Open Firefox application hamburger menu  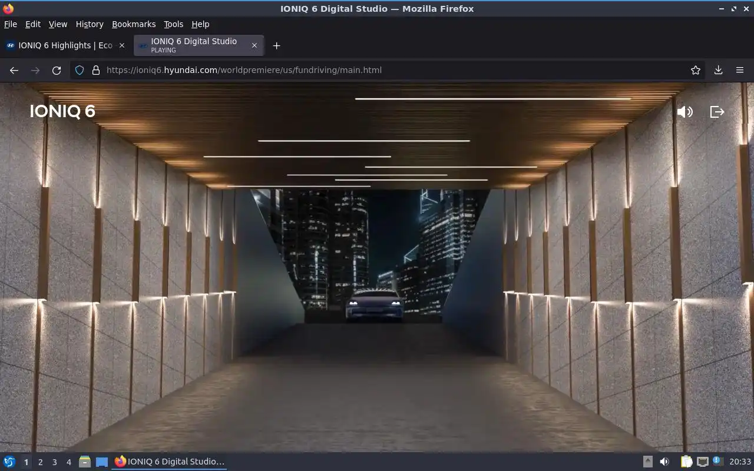[x=740, y=70]
